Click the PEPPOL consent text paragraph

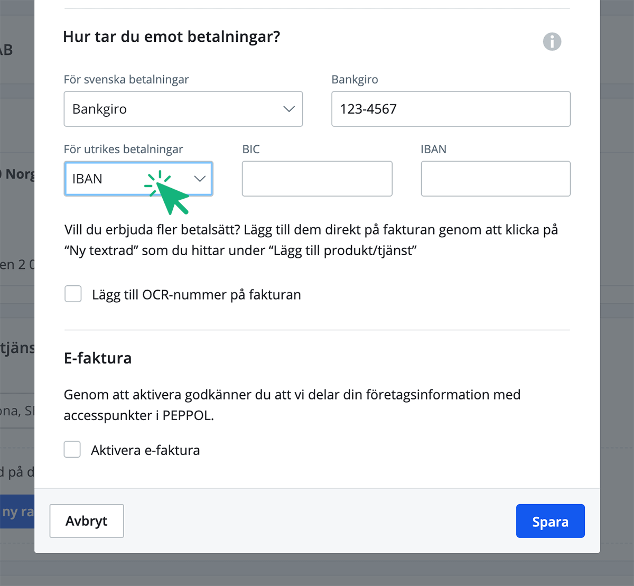(x=292, y=405)
